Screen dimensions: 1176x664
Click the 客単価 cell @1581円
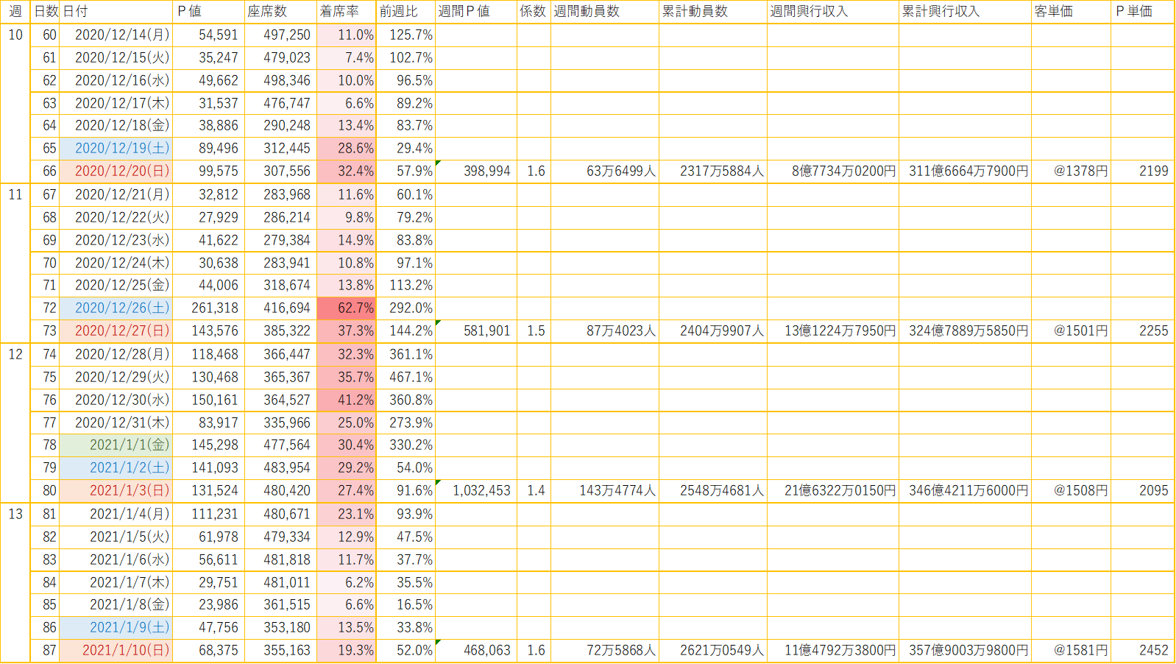coord(1071,651)
